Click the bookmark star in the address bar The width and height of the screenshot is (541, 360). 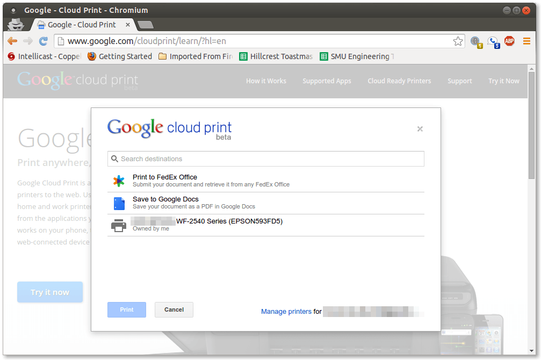[458, 41]
